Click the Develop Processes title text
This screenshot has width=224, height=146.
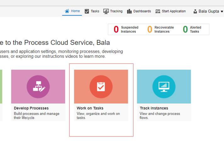(x=31, y=108)
